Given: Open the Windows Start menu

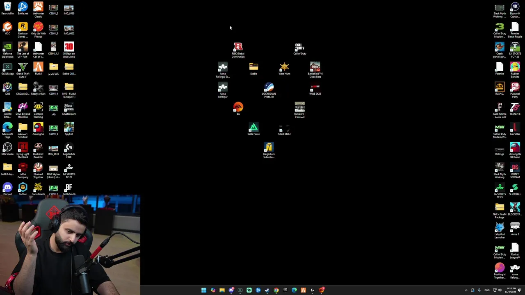Looking at the screenshot, I should tap(204, 290).
